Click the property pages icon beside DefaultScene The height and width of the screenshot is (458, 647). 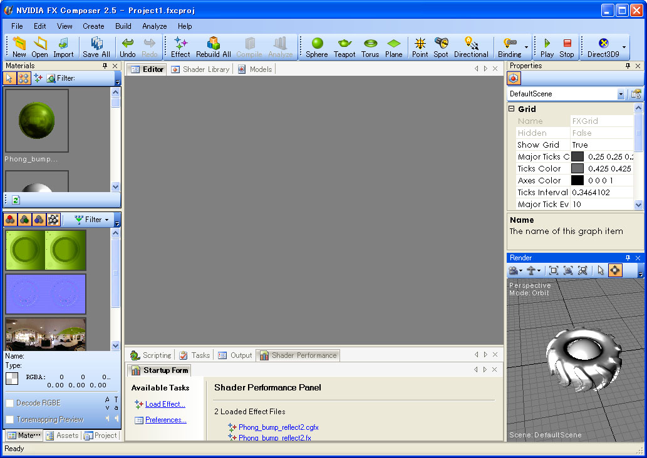636,94
